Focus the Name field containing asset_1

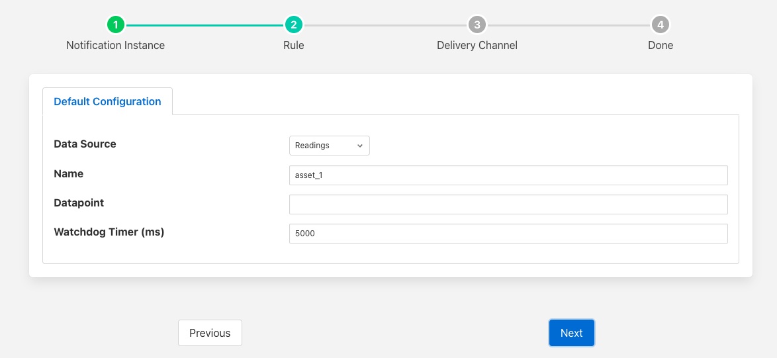click(x=508, y=175)
